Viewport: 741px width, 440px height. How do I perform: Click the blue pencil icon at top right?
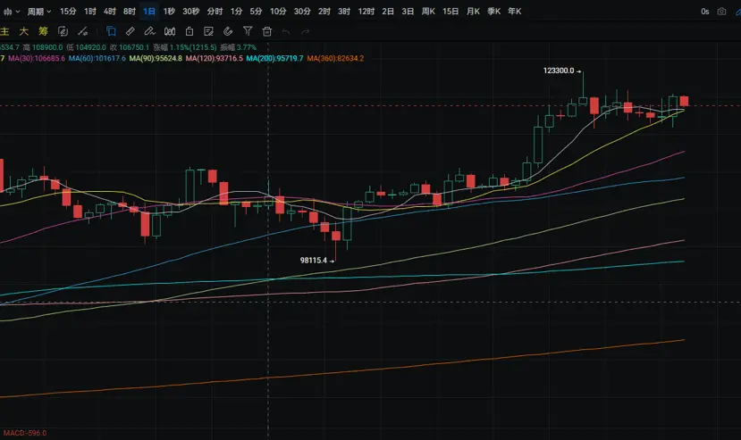(738, 12)
